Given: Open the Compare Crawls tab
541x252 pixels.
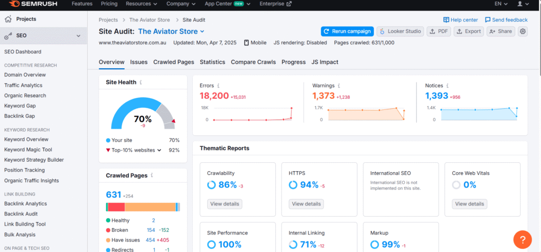Looking at the screenshot, I should tap(253, 62).
